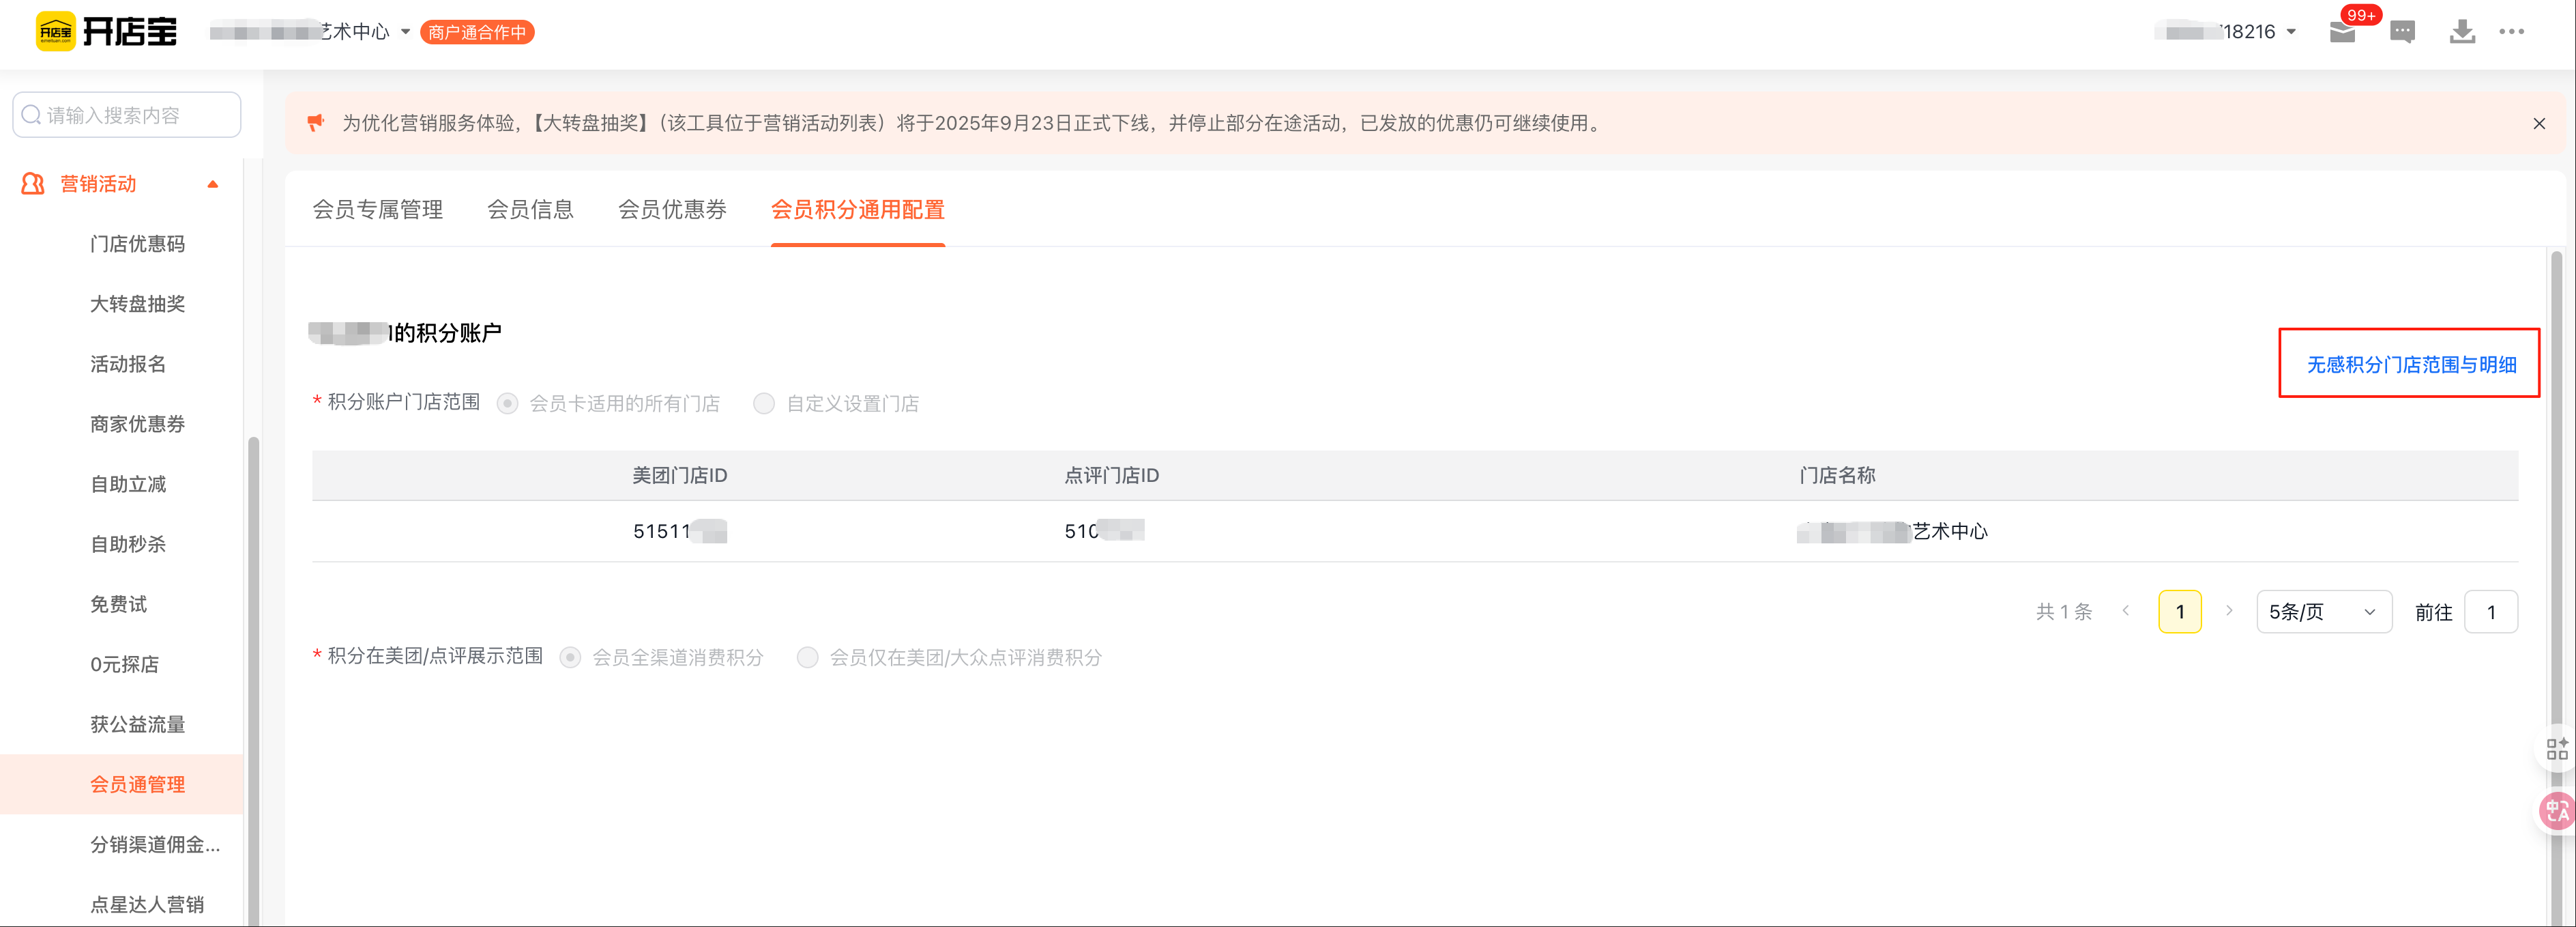The height and width of the screenshot is (927, 2576).
Task: Click the sidebar search input field
Action: [x=127, y=115]
